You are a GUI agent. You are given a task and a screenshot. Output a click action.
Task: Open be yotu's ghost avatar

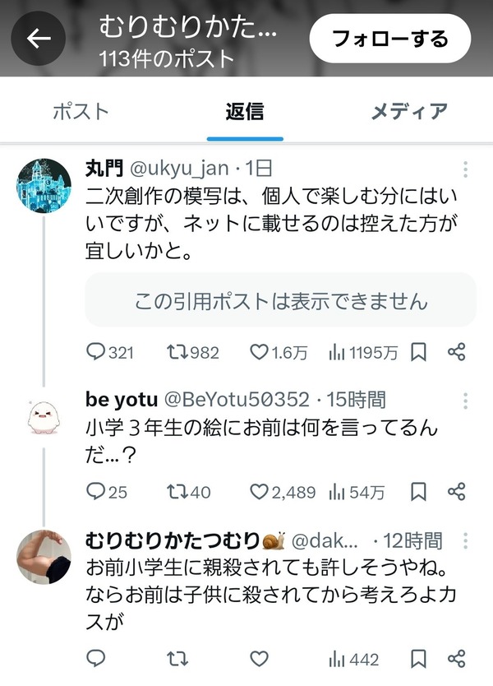tap(44, 418)
